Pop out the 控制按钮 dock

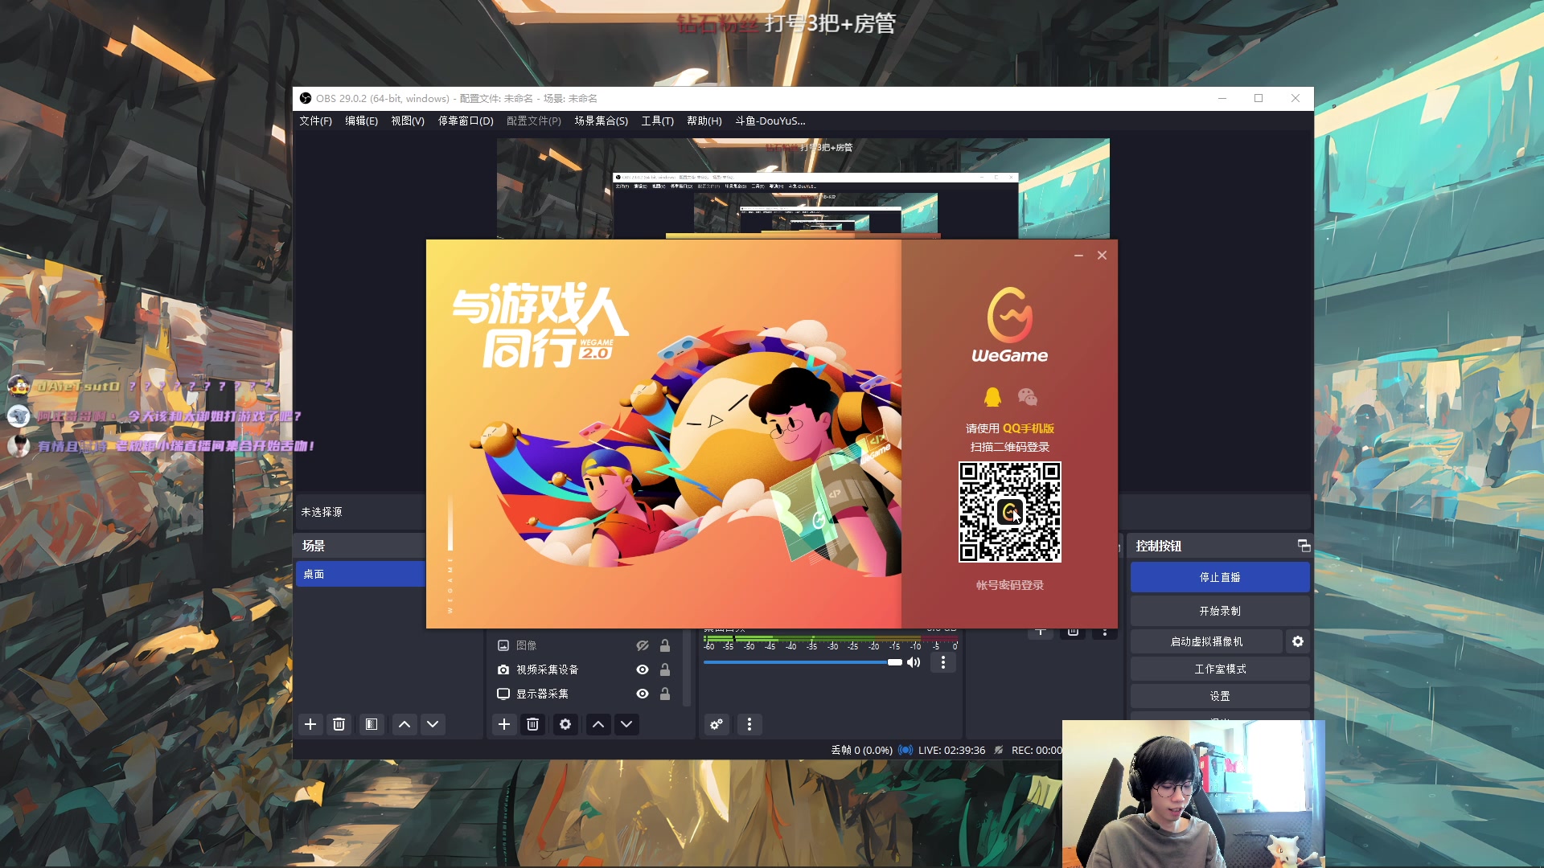1304,546
